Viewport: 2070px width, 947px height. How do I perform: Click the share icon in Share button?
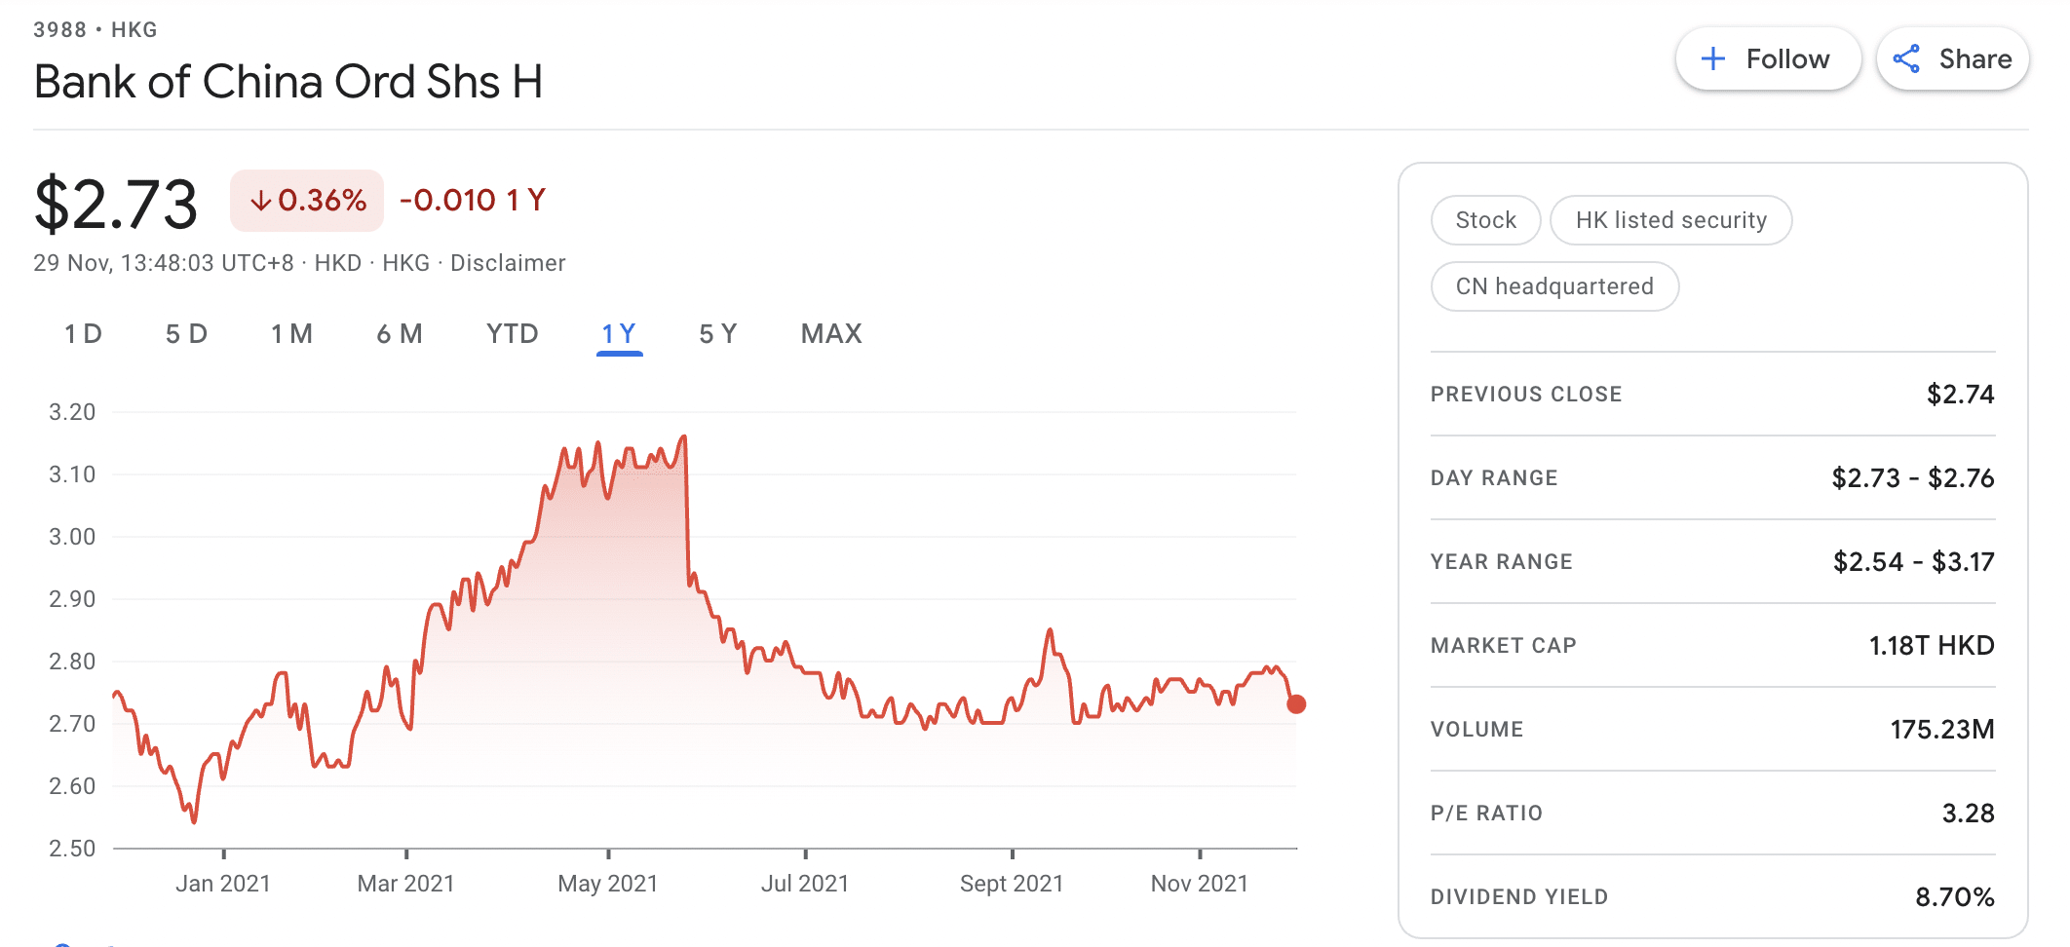1906,59
